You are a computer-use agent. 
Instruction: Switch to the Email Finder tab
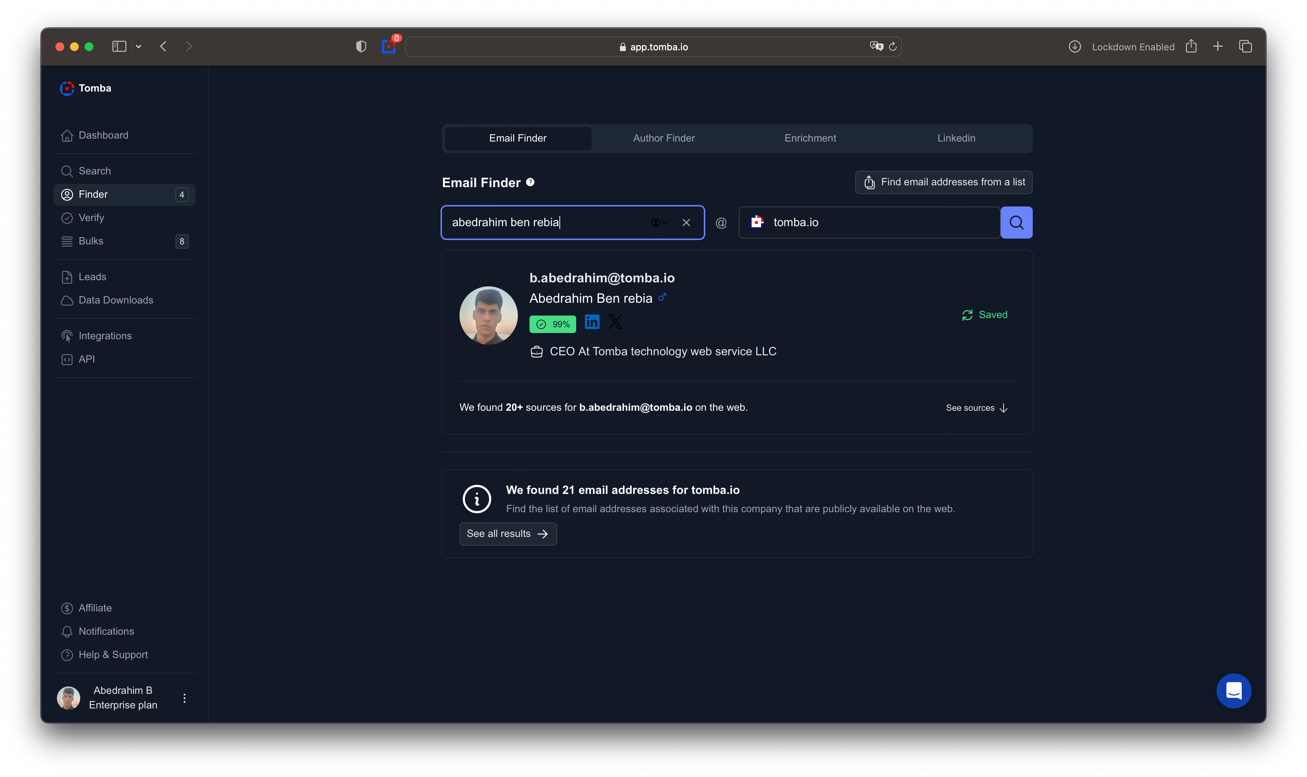pos(518,138)
